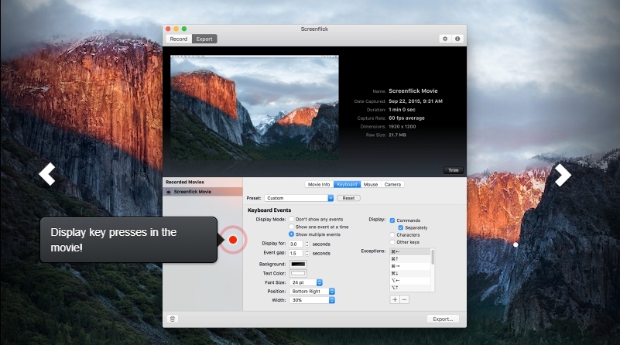Go to previous slide with left arrow
This screenshot has width=620, height=345.
pos(47,174)
